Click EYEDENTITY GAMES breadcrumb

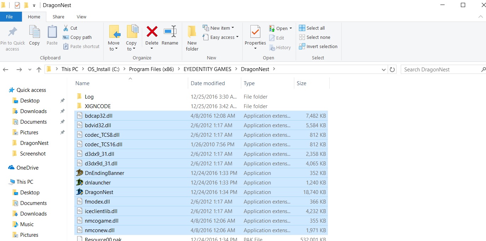(207, 69)
